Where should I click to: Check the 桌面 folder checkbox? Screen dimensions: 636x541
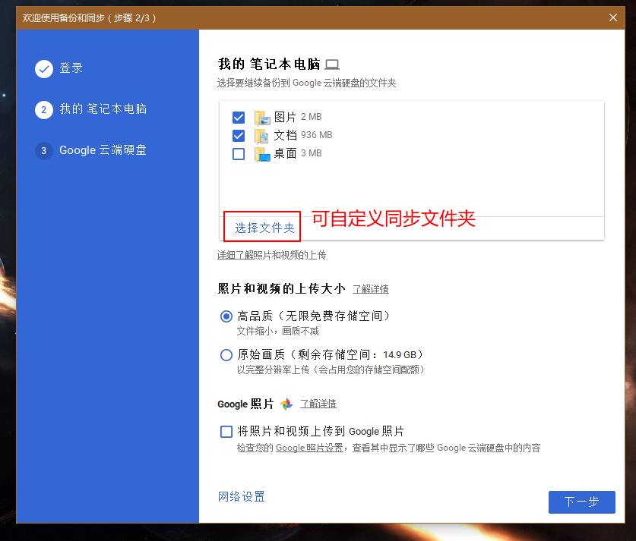239,154
